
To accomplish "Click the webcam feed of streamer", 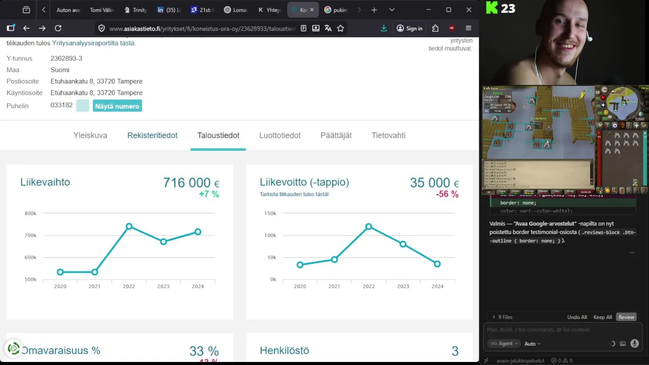I will pyautogui.click(x=564, y=42).
